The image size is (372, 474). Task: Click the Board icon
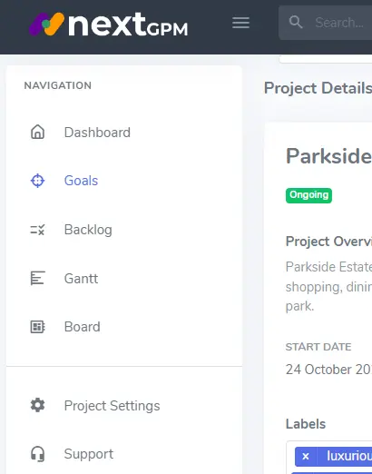[37, 327]
